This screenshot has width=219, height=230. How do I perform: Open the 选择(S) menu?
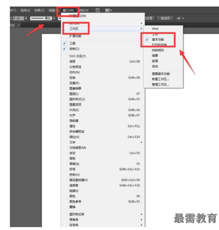tap(25, 10)
